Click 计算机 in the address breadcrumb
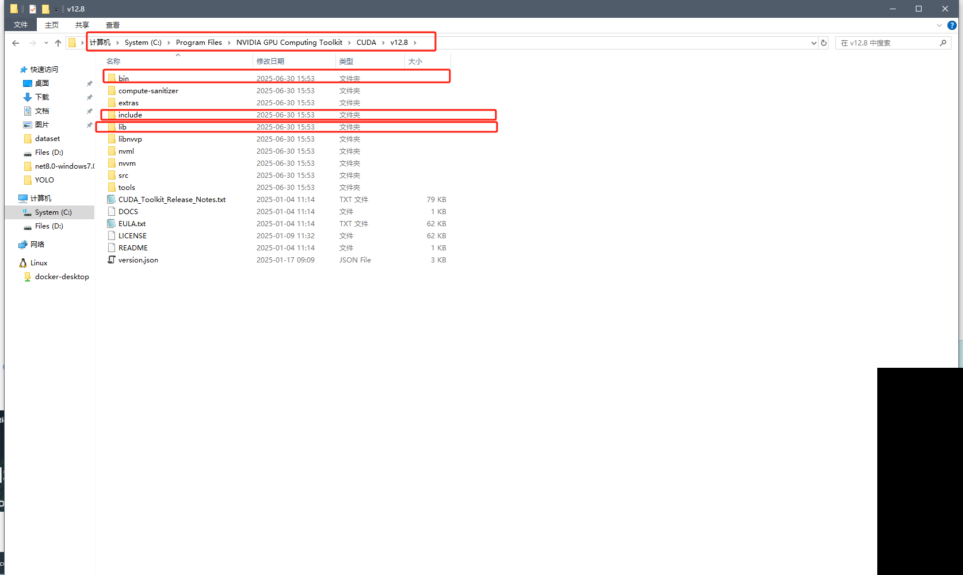This screenshot has height=575, width=963. pyautogui.click(x=100, y=42)
